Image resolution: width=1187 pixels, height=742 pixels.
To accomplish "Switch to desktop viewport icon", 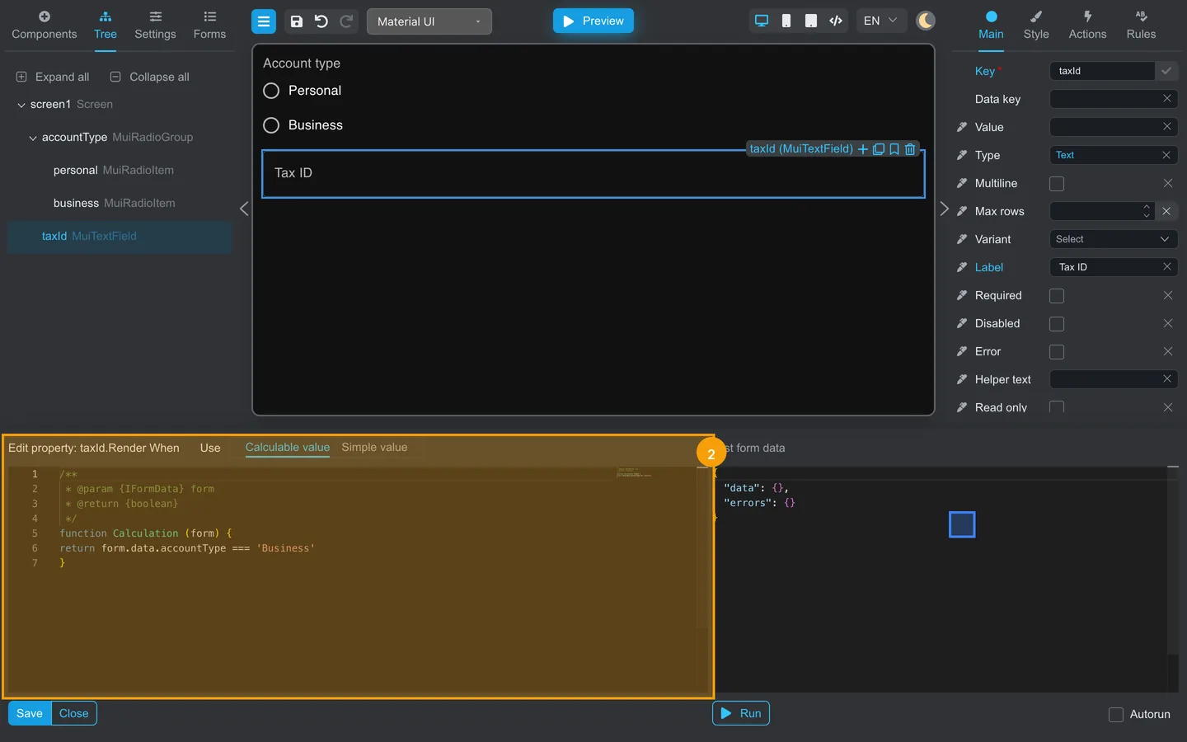I will coord(762,21).
